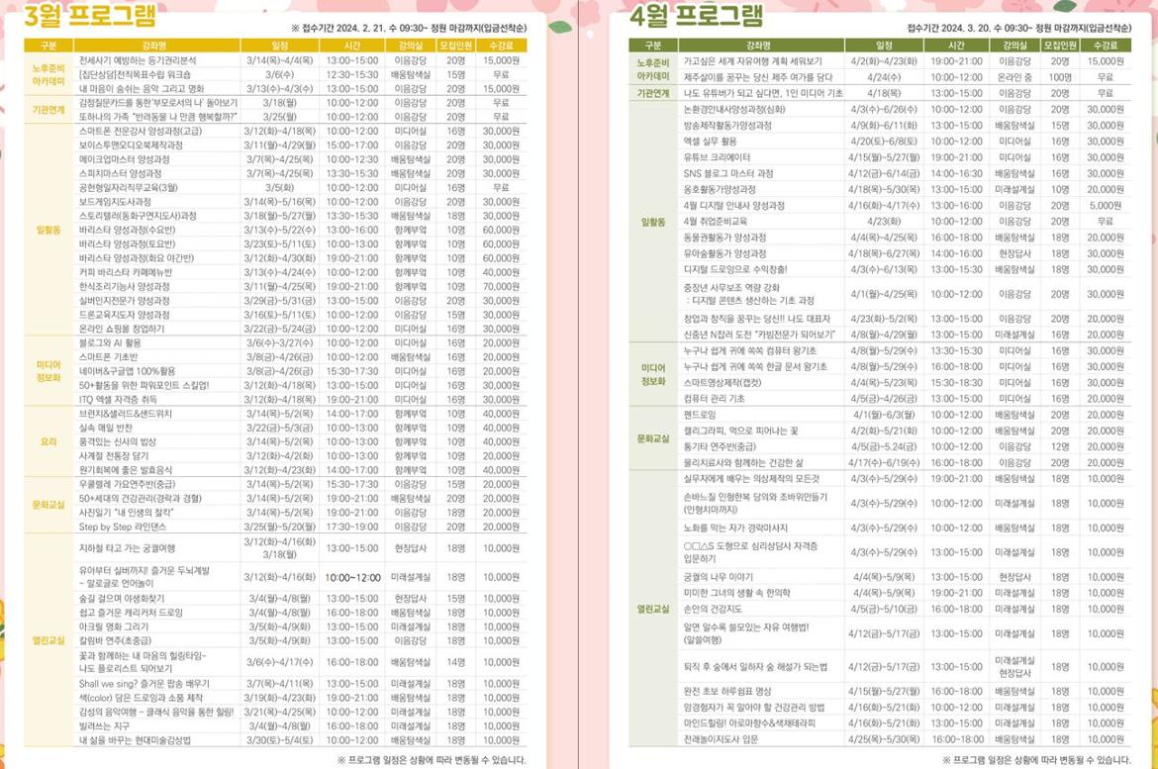
Task: Click 문화교실 category in April table
Action: [654, 438]
